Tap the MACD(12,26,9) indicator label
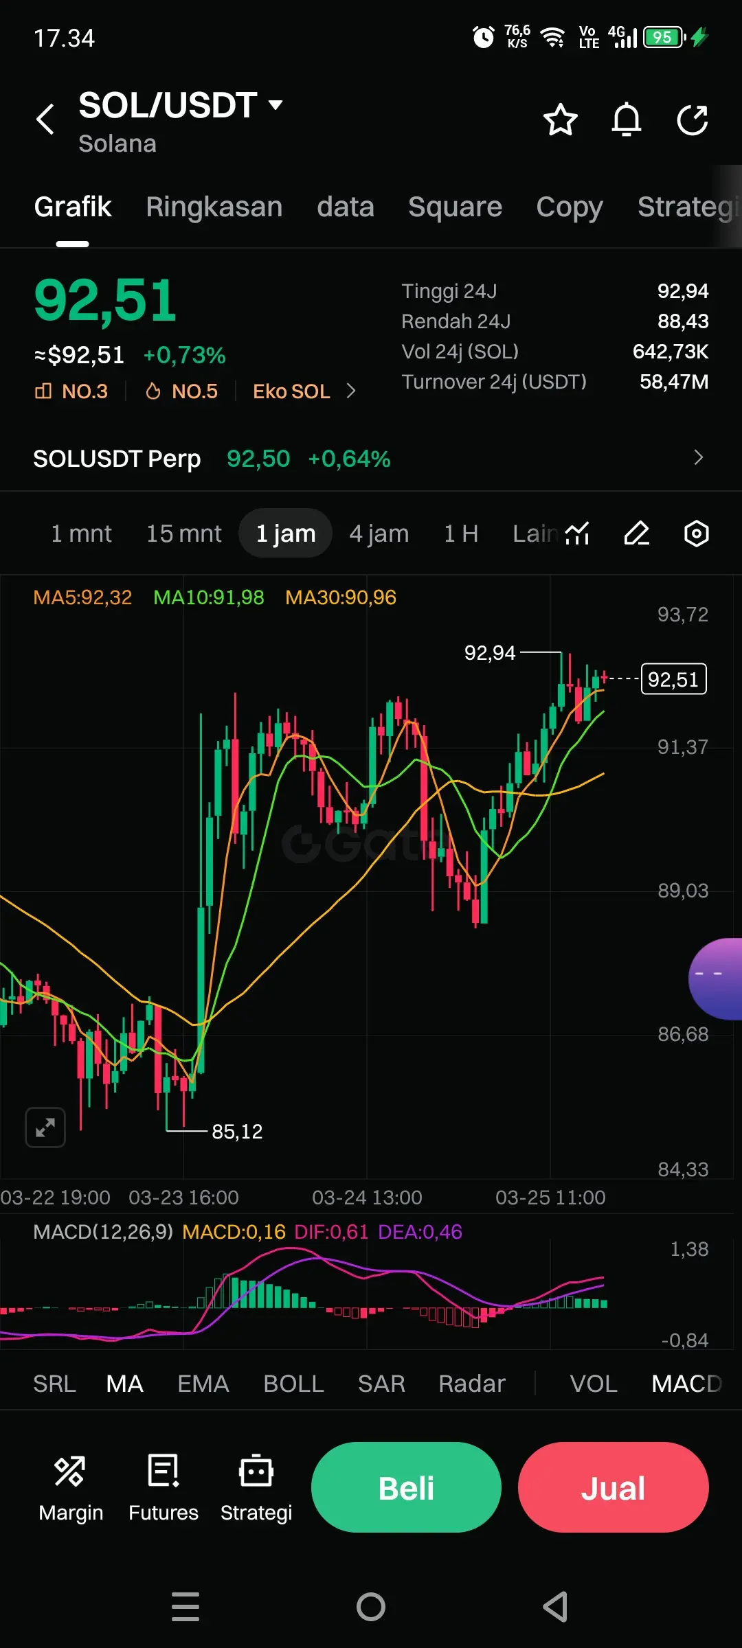742x1648 pixels. pos(103,1232)
